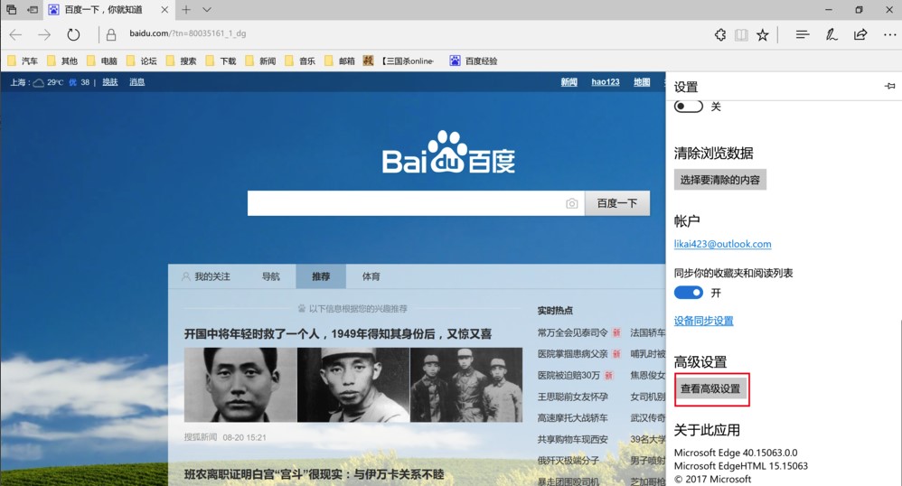Click the address bar URL
Screen dimensions: 902x486
pyautogui.click(x=187, y=33)
